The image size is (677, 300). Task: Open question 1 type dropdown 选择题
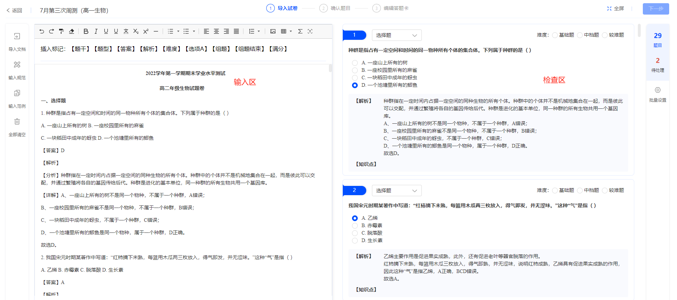tap(397, 35)
